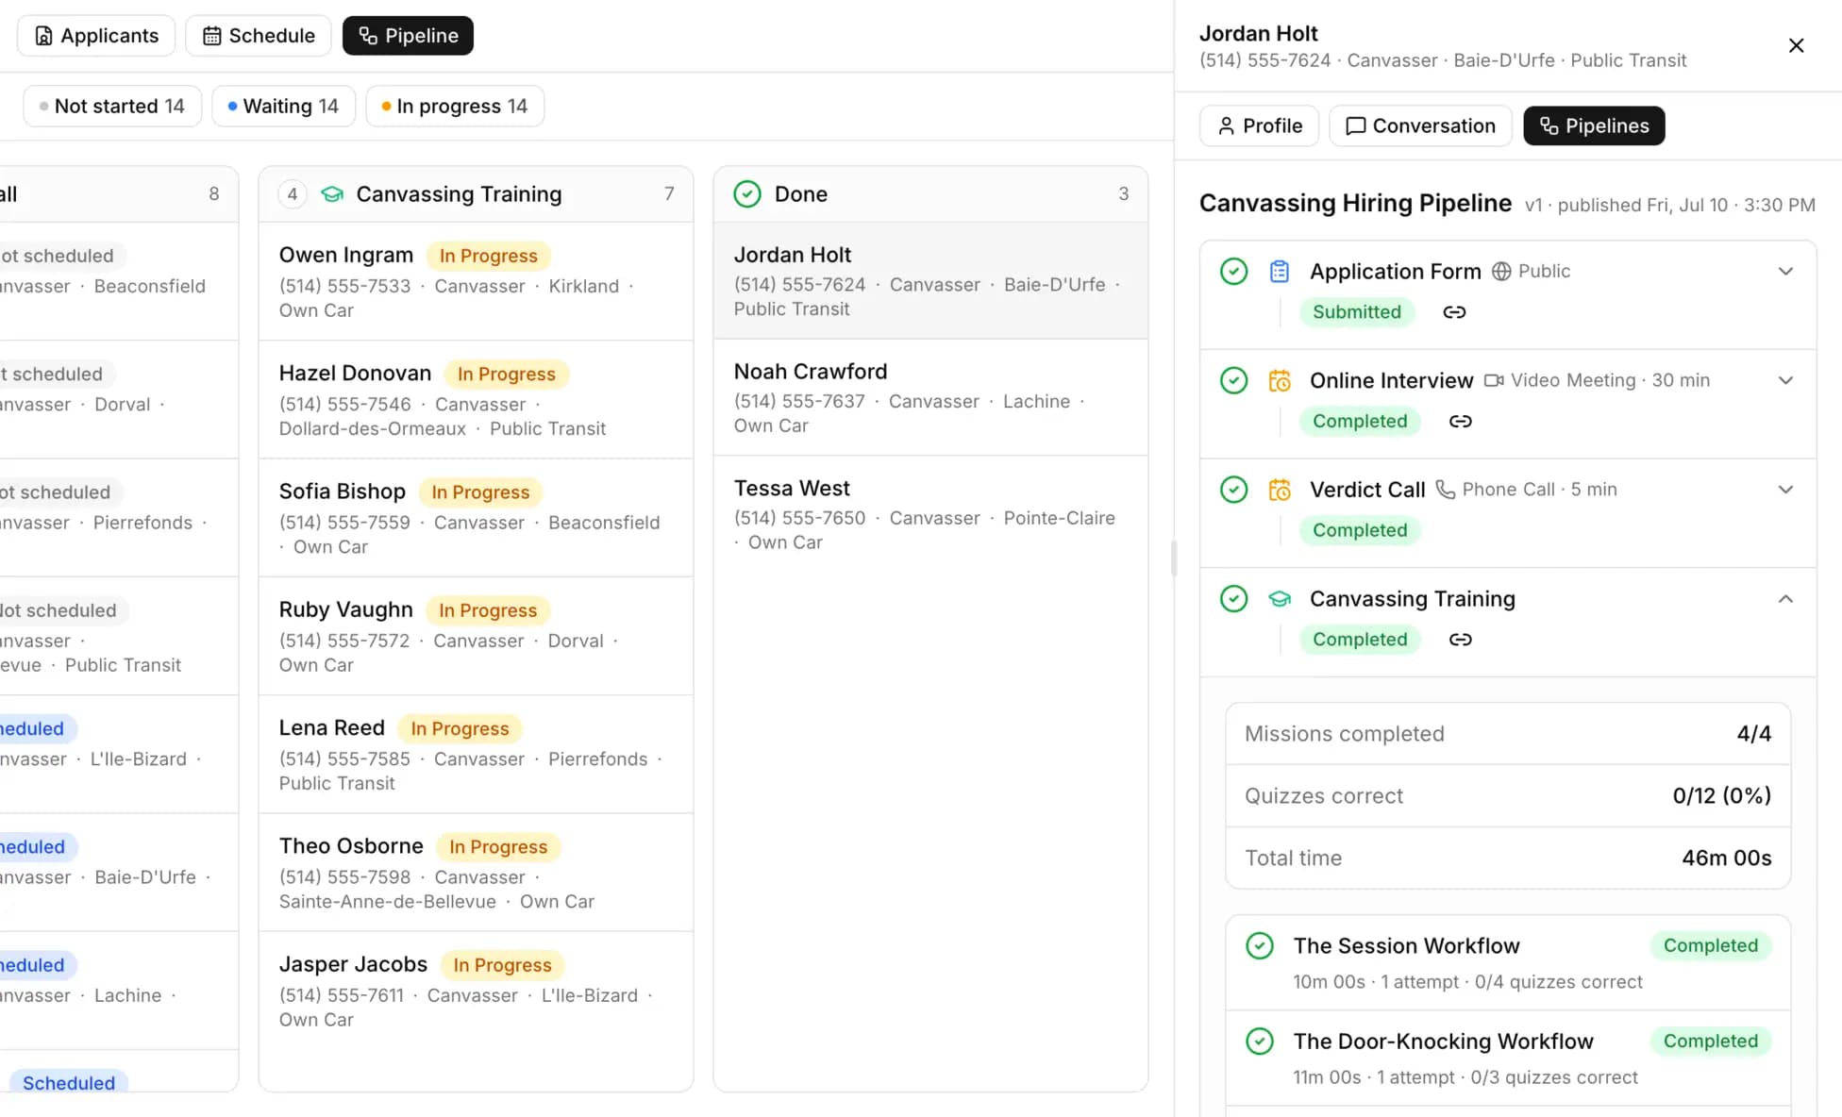Click Completed badge under Verdict Call
1842x1117 pixels.
[x=1360, y=530]
